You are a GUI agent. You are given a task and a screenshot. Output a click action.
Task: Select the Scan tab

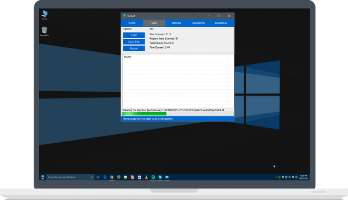click(154, 23)
